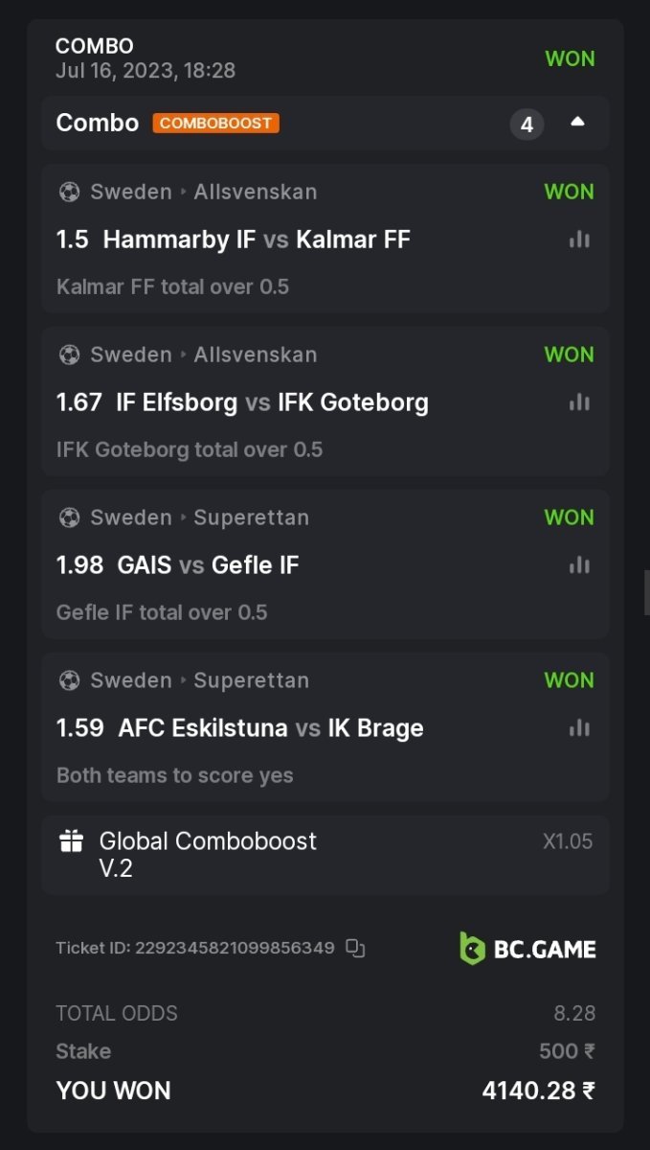This screenshot has width=650, height=1150.
Task: Open IF Elfsborg vs IFK Goteborg match
Action: click(272, 402)
